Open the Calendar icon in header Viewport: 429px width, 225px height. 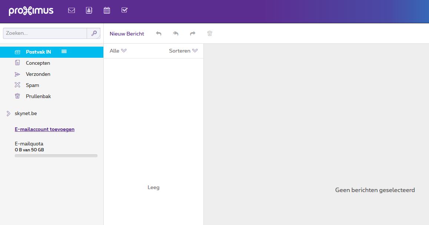(107, 10)
